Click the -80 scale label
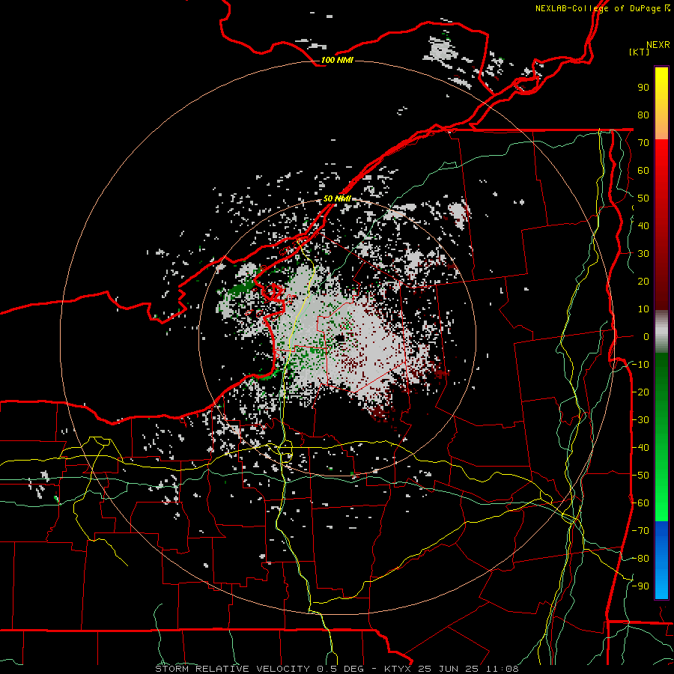This screenshot has width=674, height=674. [x=640, y=559]
